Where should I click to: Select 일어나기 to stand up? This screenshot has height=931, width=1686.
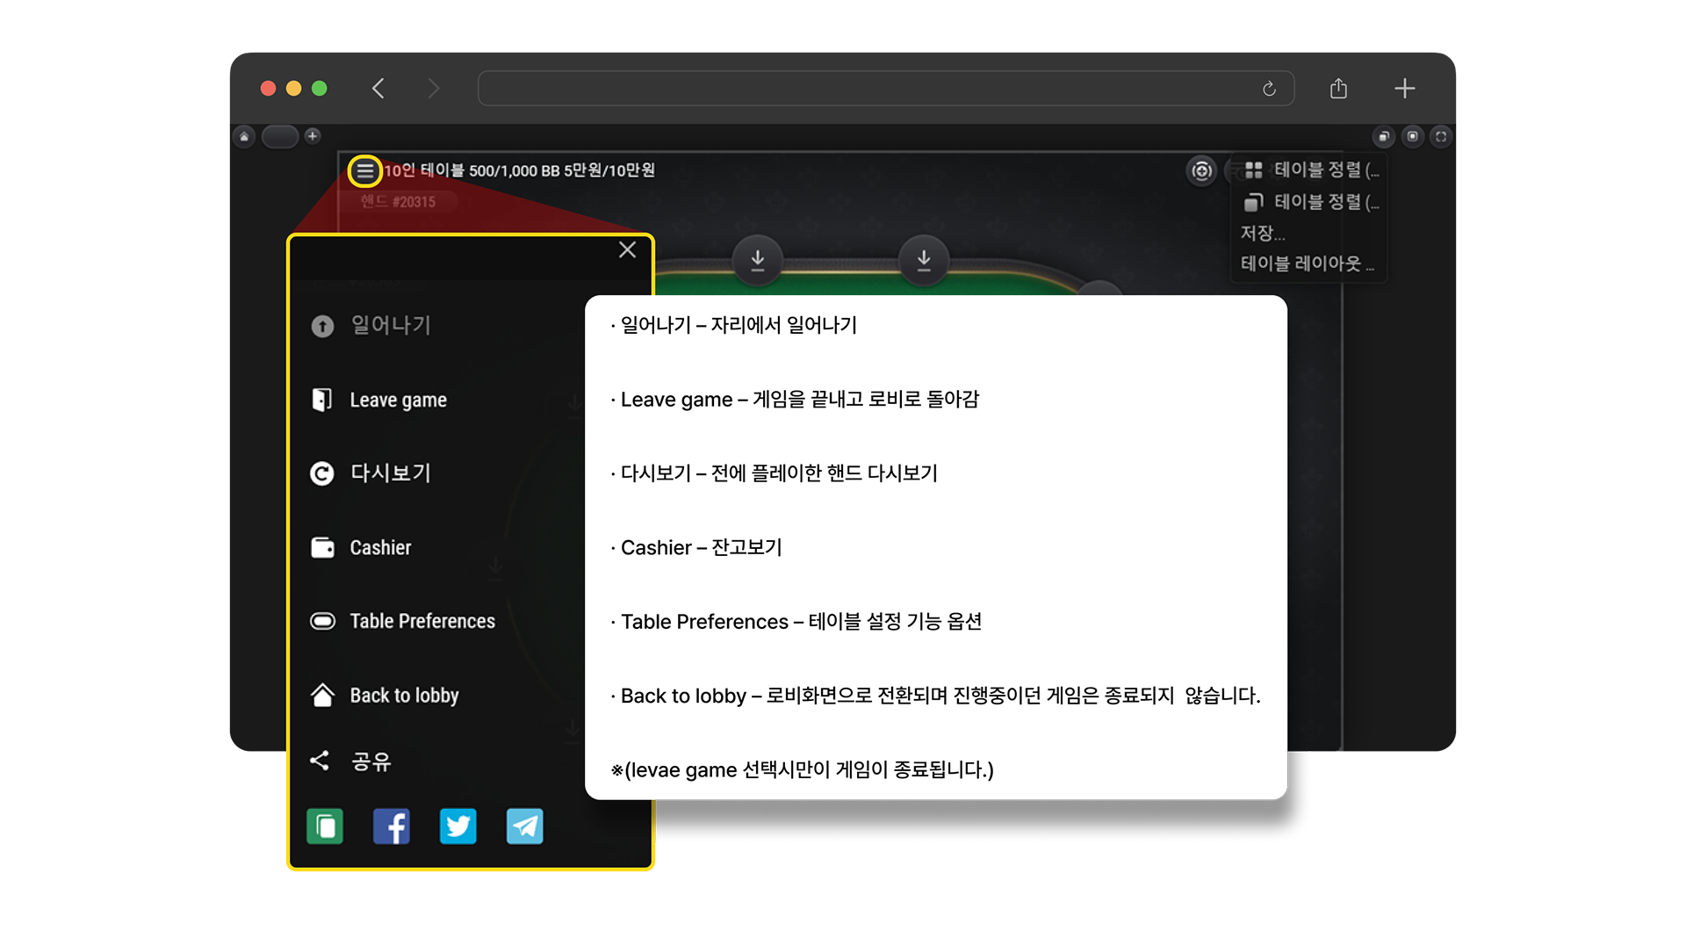390,326
